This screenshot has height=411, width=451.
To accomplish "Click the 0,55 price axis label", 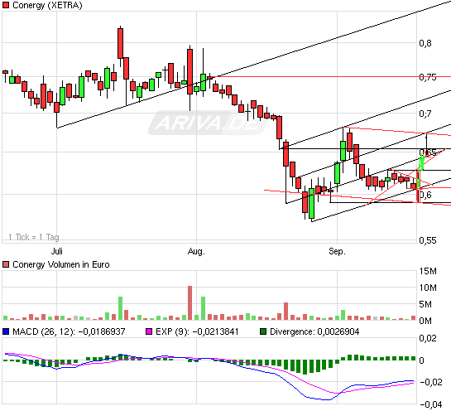I will click(x=427, y=240).
